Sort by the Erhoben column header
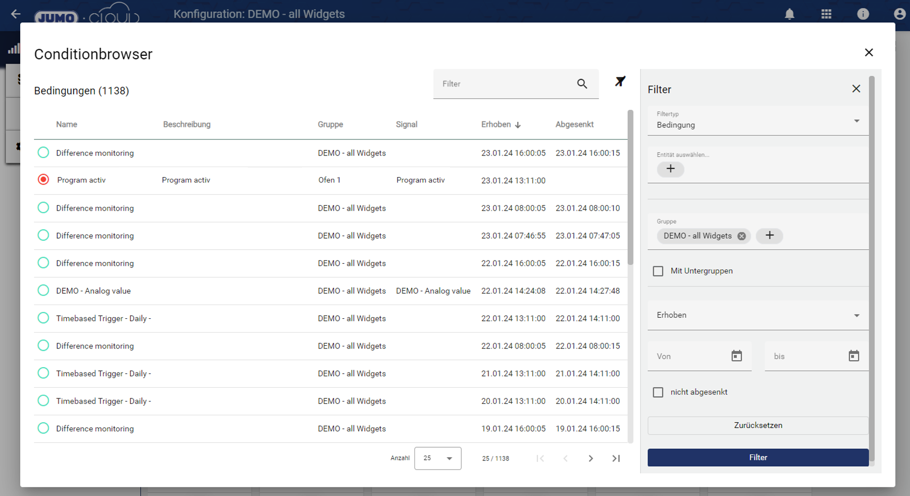The width and height of the screenshot is (910, 496). 496,125
